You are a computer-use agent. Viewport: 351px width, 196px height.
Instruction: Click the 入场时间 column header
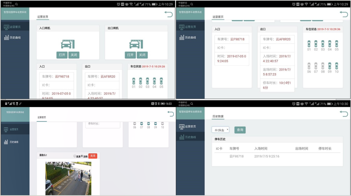pos(261,149)
